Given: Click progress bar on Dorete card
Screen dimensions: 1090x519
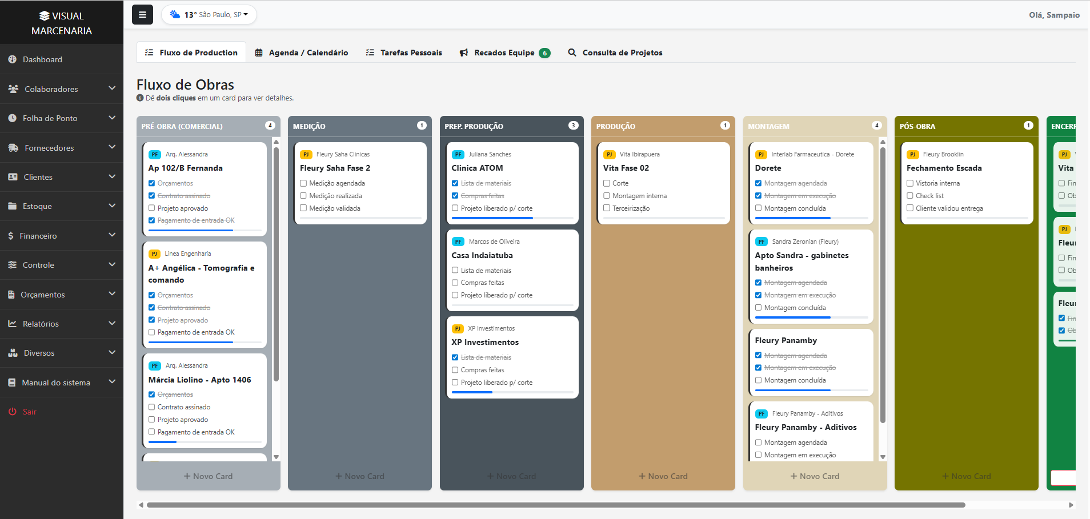Looking at the screenshot, I should click(811, 218).
